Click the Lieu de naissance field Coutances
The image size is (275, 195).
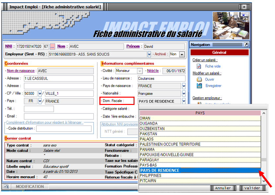click(162, 78)
